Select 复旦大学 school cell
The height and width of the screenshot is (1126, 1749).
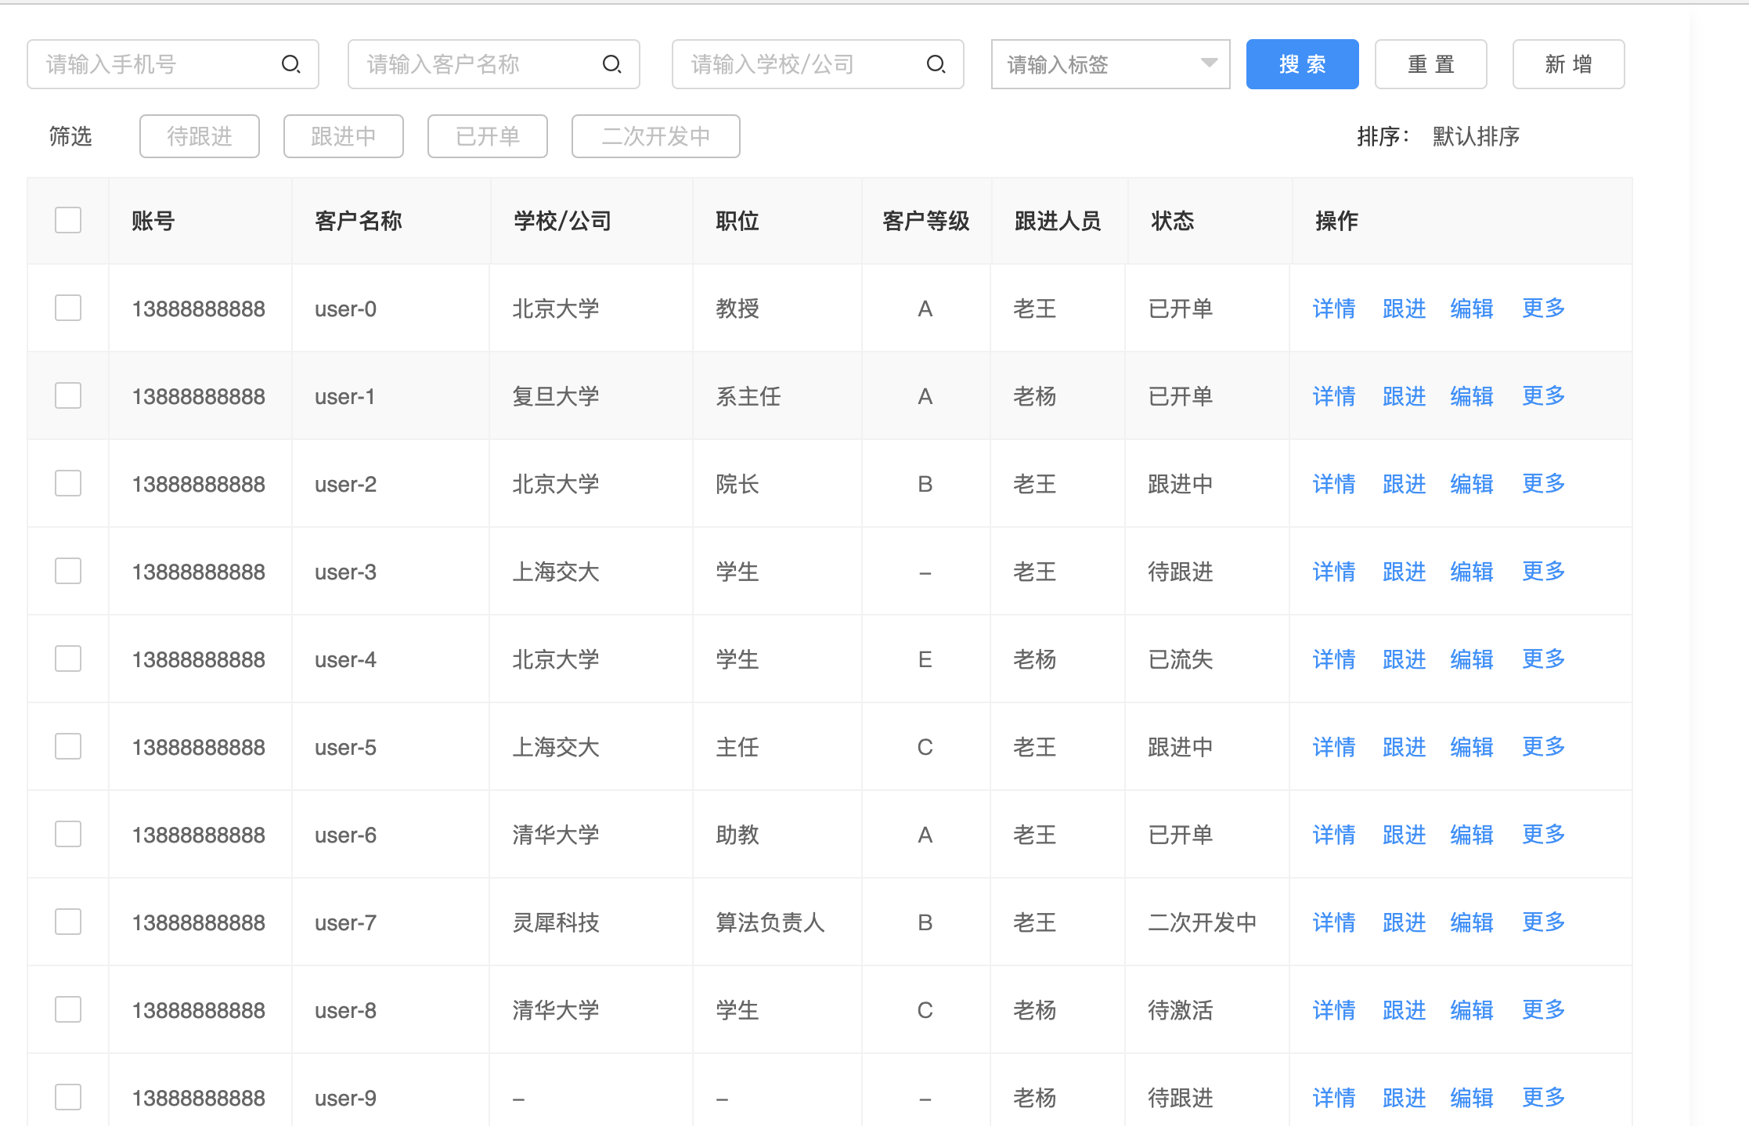coord(556,396)
